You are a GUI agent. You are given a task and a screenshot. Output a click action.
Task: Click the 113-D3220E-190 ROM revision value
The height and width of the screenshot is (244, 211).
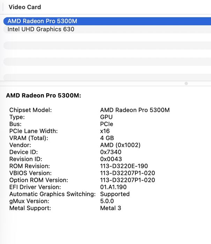pyautogui.click(x=124, y=166)
